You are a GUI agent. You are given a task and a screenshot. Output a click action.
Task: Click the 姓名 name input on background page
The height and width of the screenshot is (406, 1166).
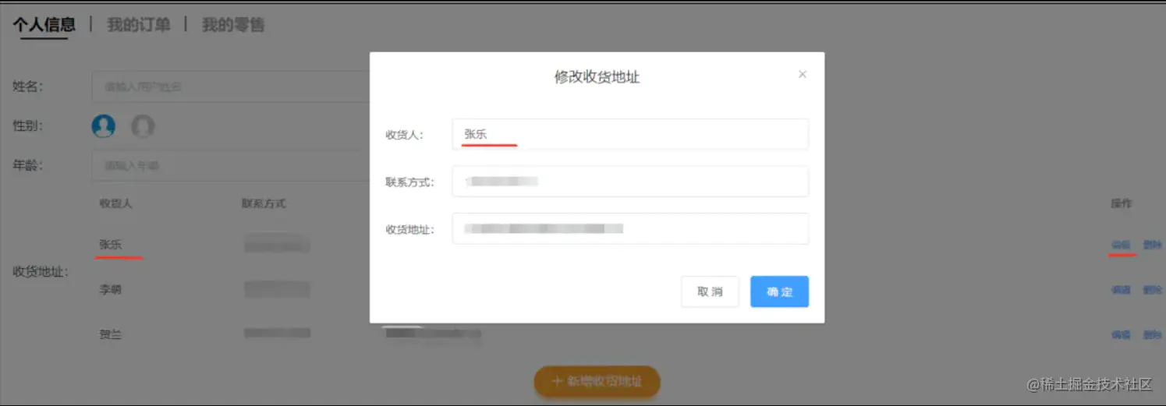[231, 86]
